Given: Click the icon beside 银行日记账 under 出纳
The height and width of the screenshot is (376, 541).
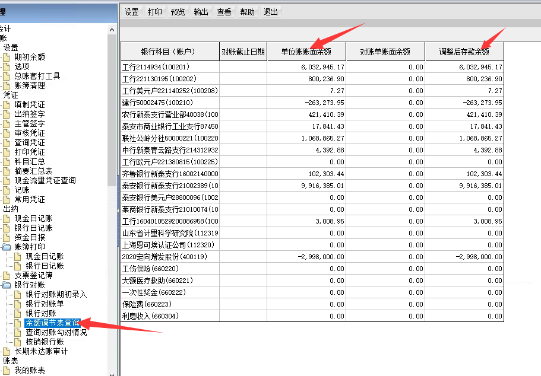Looking at the screenshot, I should click(6, 228).
